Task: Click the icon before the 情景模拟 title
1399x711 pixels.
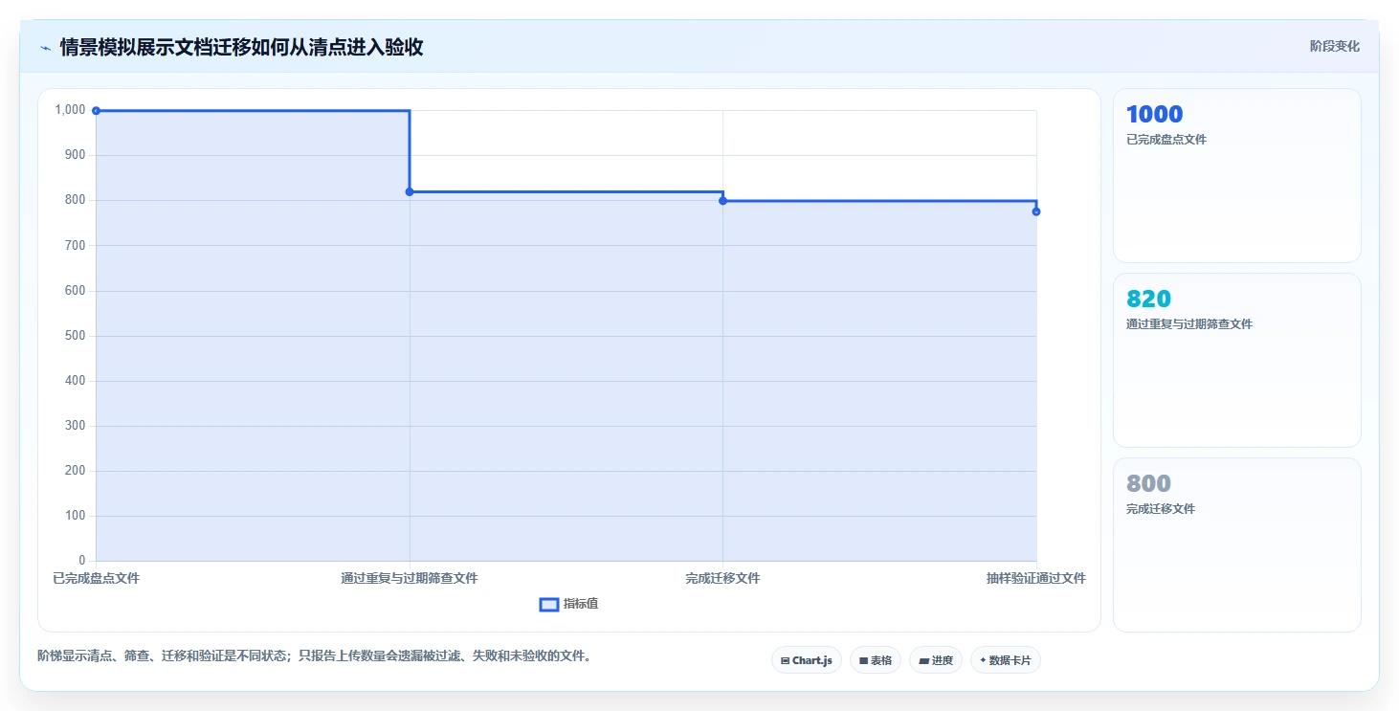Action: point(45,48)
